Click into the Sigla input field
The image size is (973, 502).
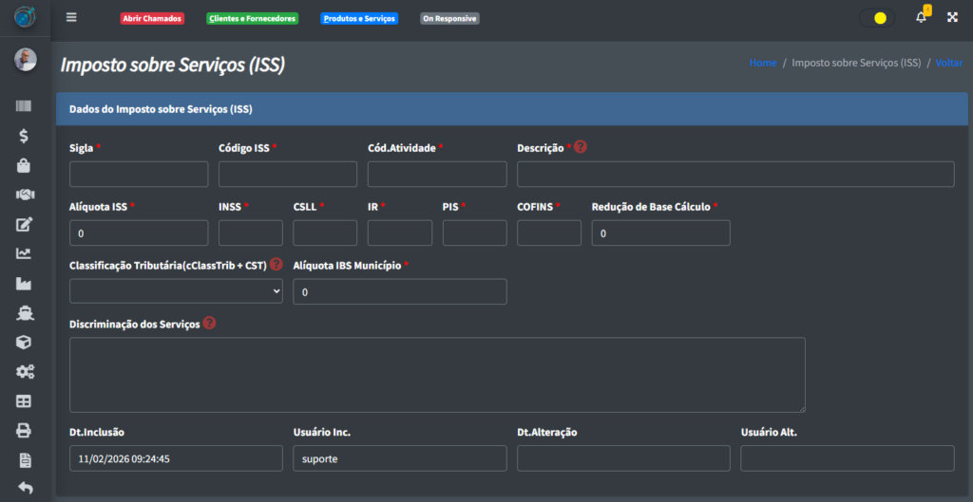coord(139,174)
